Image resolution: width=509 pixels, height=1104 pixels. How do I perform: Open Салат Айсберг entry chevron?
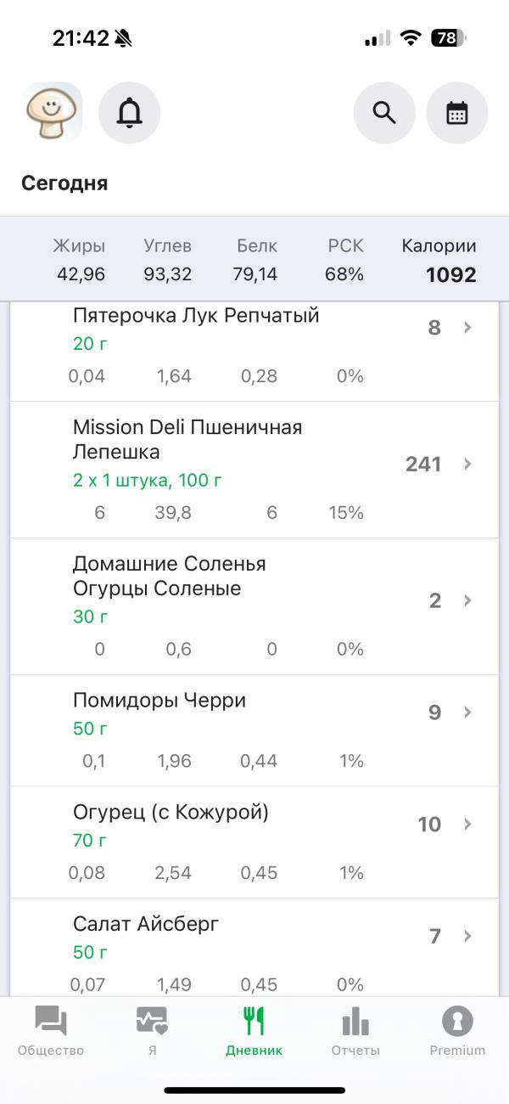pyautogui.click(x=467, y=936)
